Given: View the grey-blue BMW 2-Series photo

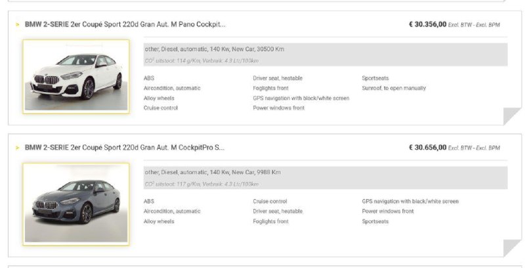Looking at the screenshot, I should click(x=76, y=204).
